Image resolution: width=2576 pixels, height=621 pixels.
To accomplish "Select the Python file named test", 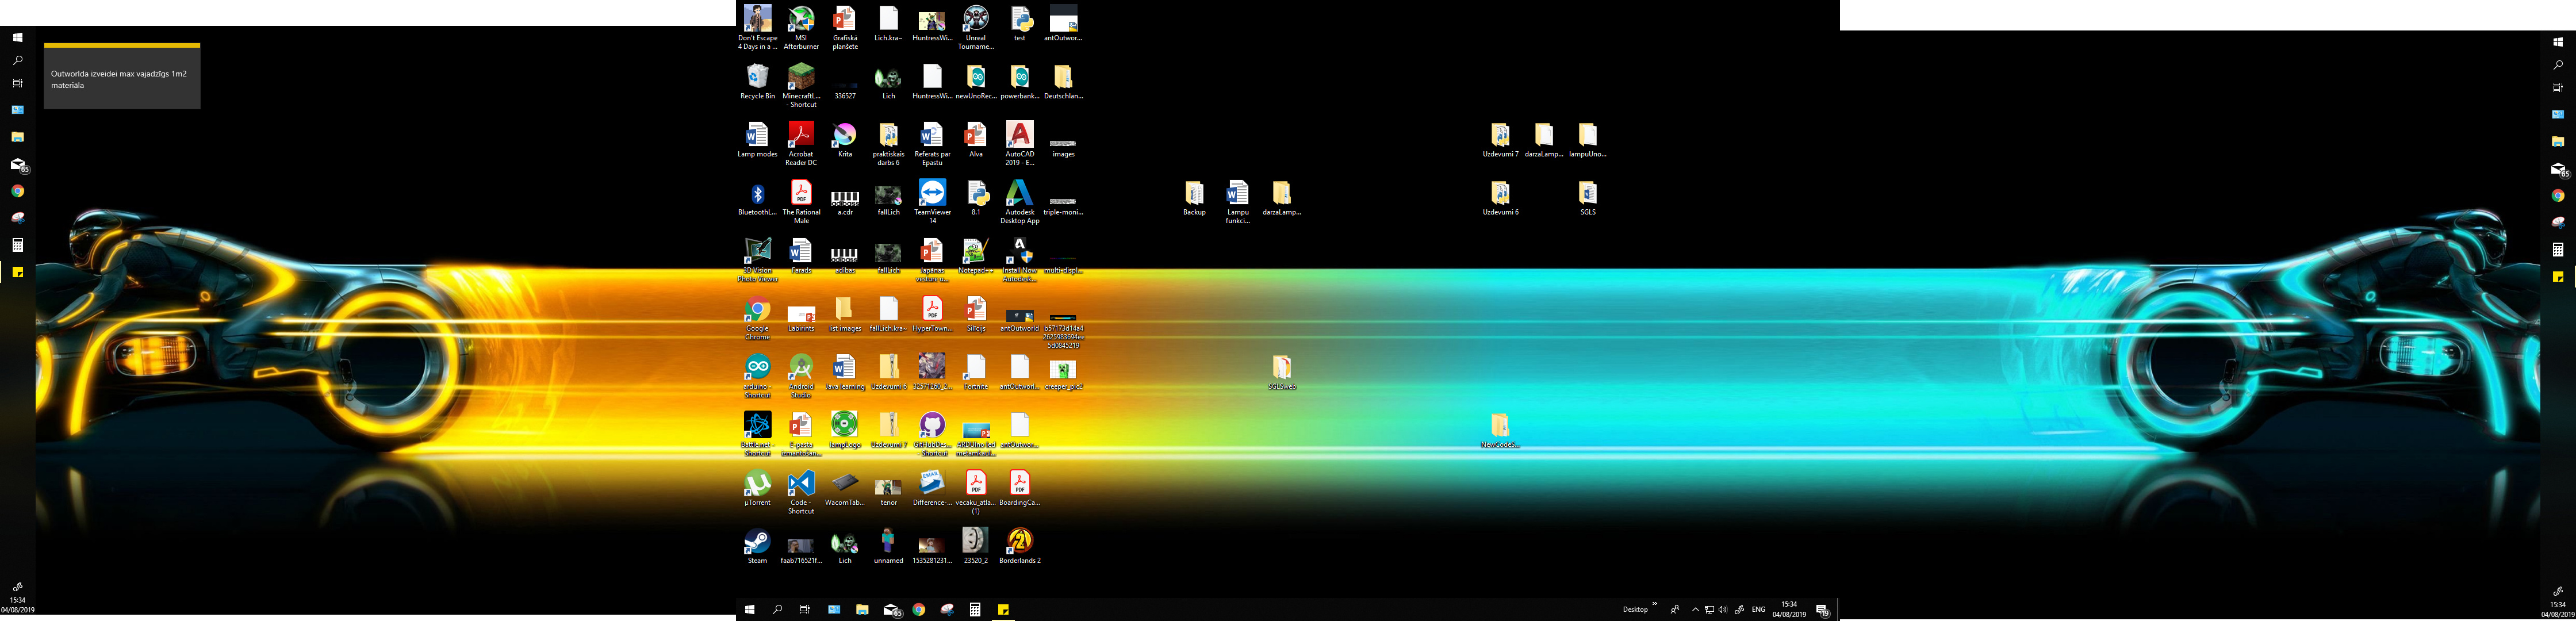I will [1019, 24].
